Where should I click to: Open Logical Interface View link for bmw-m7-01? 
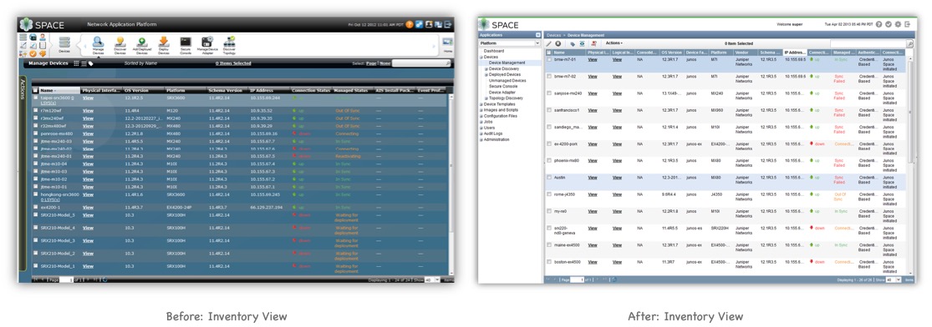617,59
